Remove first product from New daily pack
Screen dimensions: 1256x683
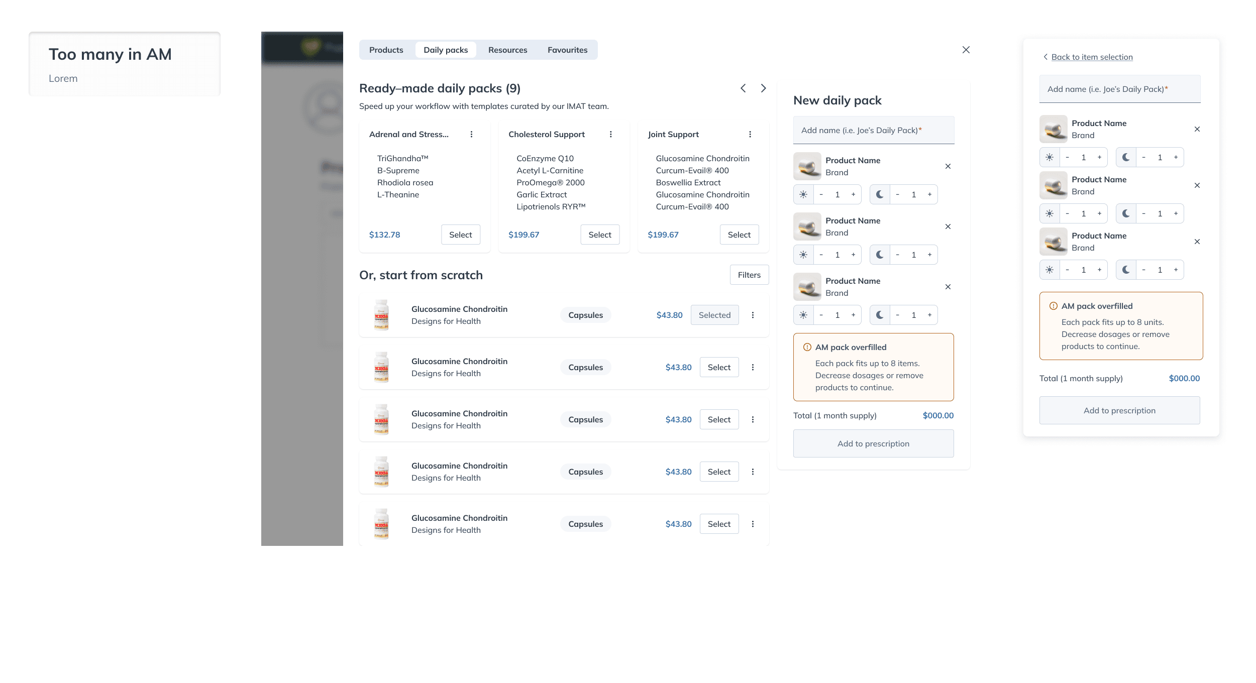948,166
